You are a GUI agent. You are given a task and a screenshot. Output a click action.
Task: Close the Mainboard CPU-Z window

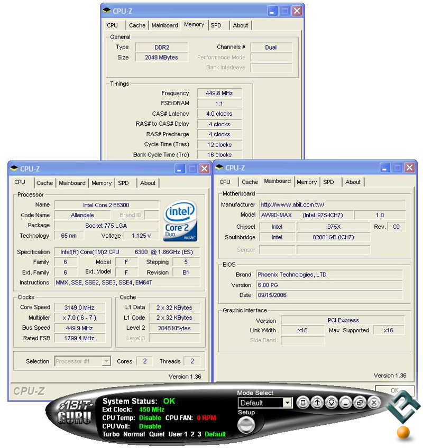click(410, 167)
